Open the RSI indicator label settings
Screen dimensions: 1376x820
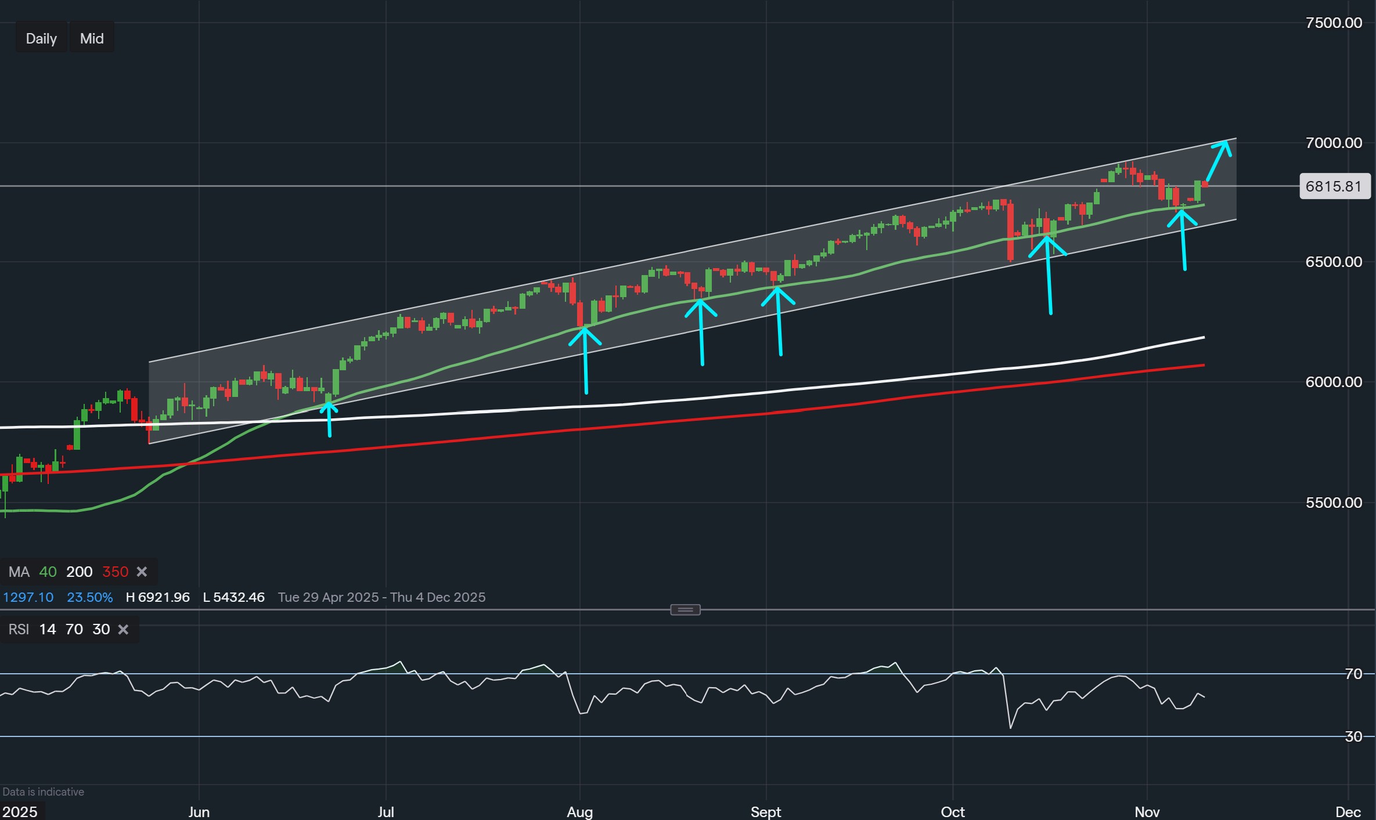point(18,629)
